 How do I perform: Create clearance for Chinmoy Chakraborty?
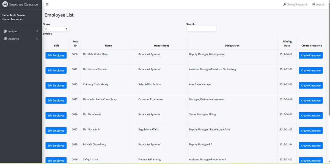[x=310, y=85]
